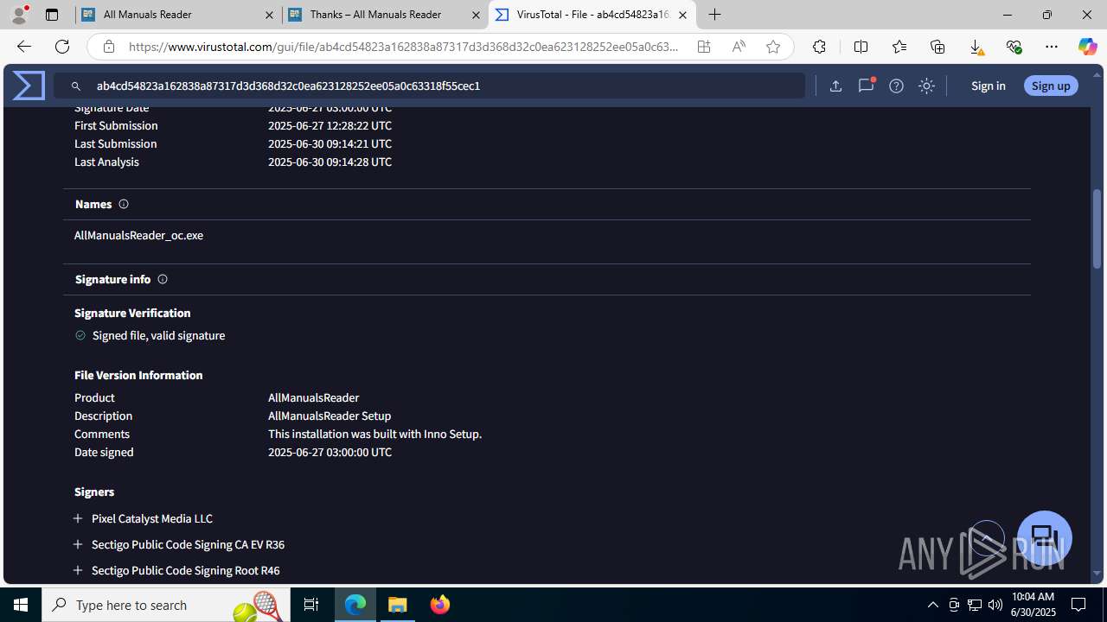Viewport: 1107px width, 622px height.
Task: Open the Action Center notifications icon
Action: coord(1078,605)
